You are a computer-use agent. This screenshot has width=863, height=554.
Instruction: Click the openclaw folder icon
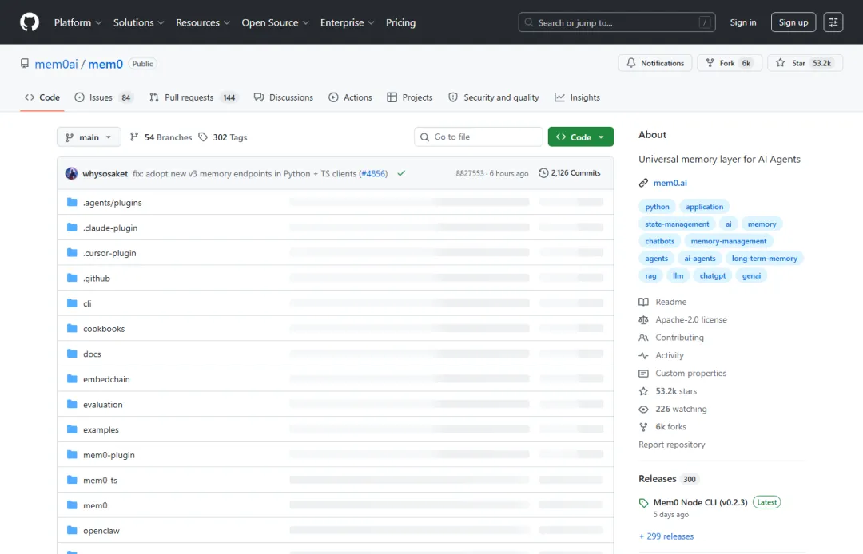coord(72,530)
